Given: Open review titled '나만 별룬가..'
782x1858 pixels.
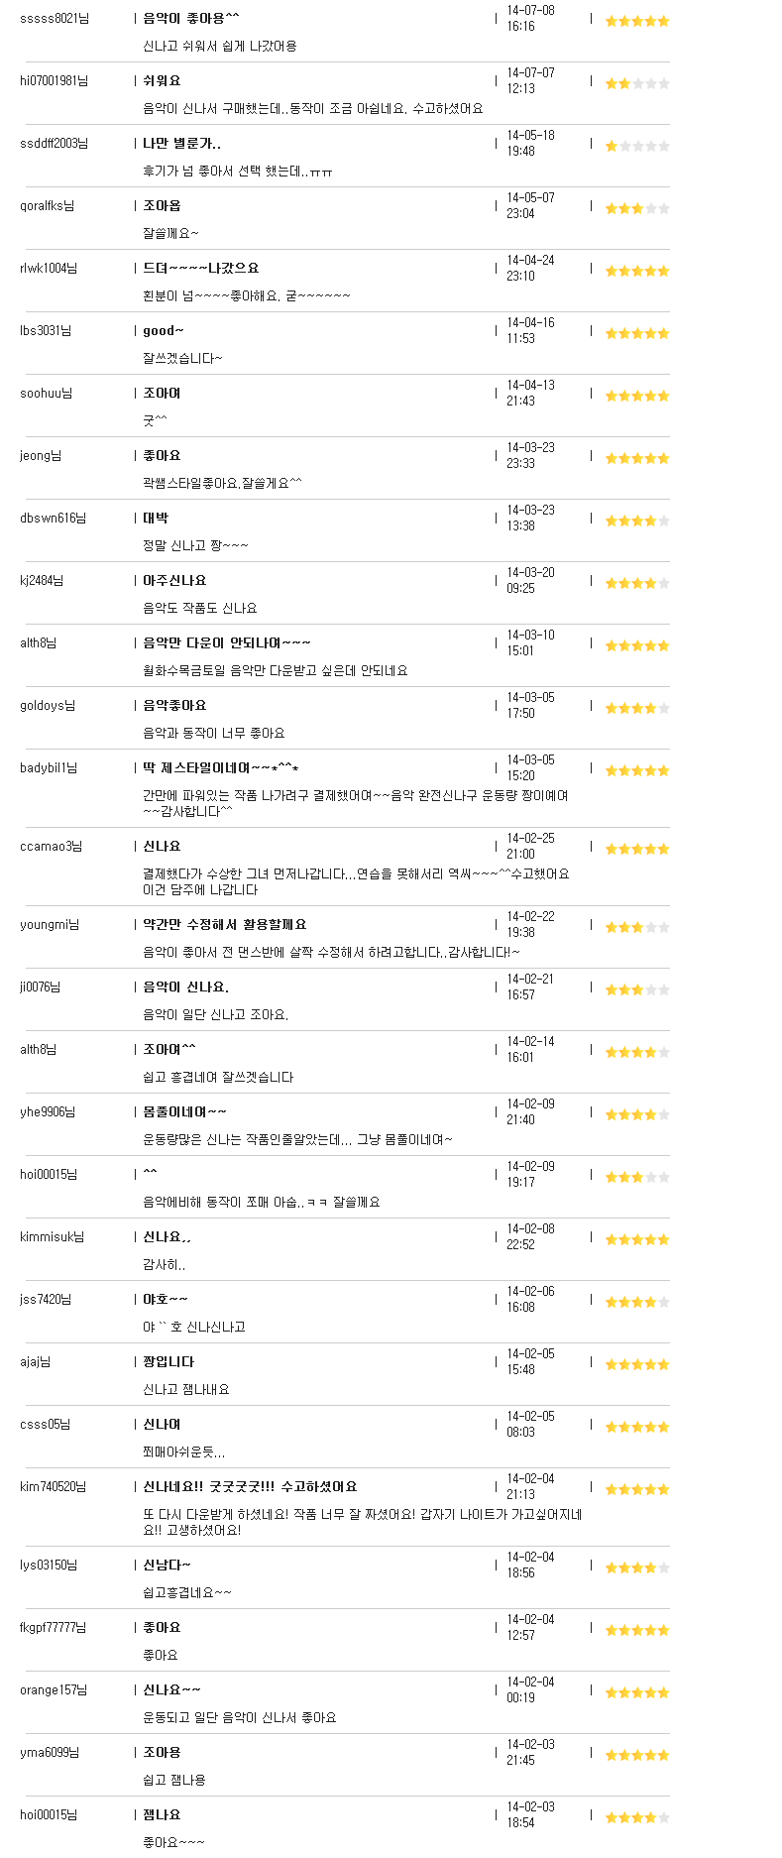Looking at the screenshot, I should coord(181,143).
